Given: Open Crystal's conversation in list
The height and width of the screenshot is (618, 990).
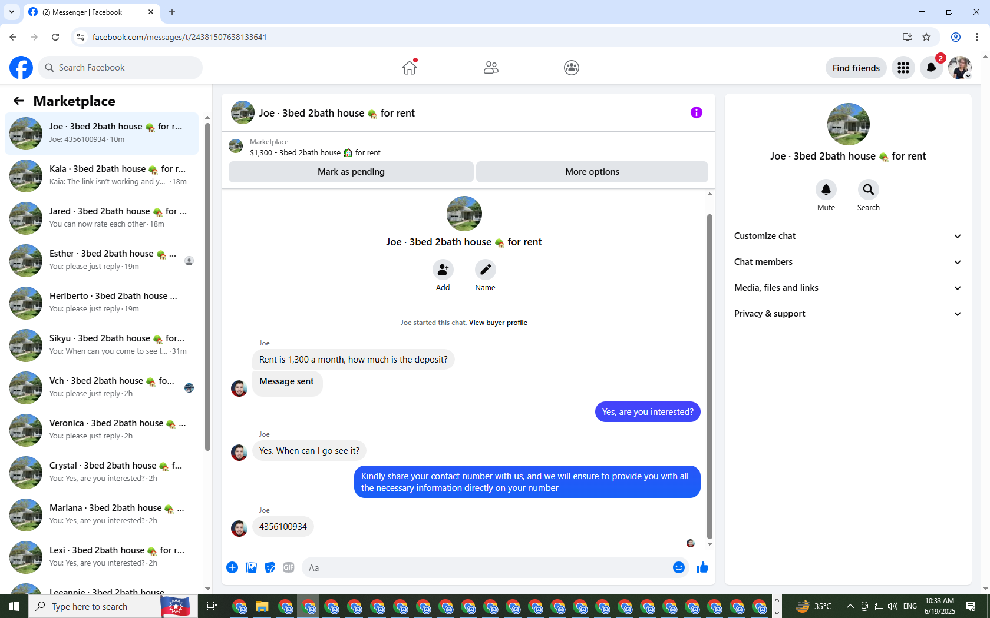Looking at the screenshot, I should 101,472.
